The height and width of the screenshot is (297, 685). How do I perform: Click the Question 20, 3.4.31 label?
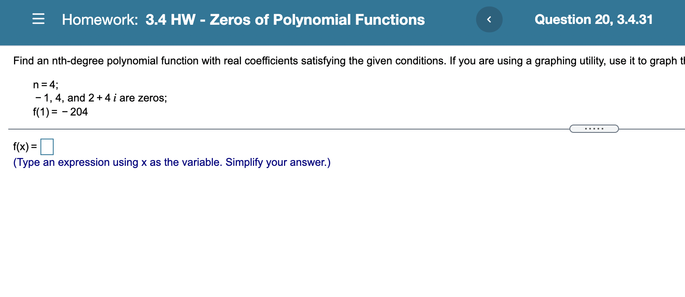coord(593,19)
